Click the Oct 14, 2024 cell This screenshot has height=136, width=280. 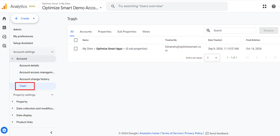click(254, 49)
